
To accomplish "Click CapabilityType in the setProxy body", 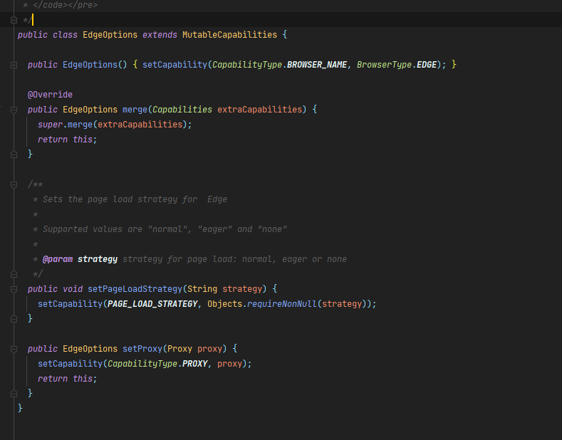I will [142, 364].
